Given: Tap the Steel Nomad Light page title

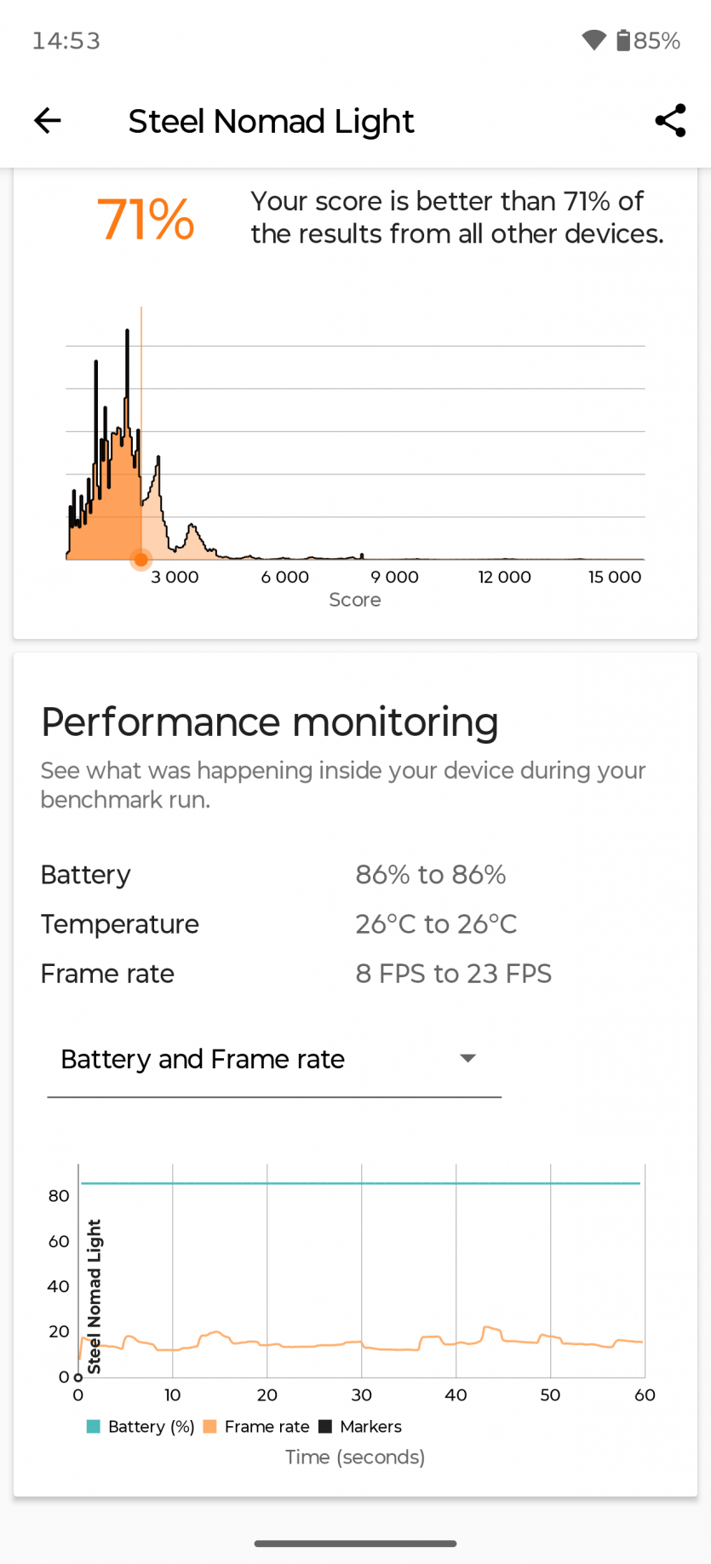Looking at the screenshot, I should coord(271,121).
